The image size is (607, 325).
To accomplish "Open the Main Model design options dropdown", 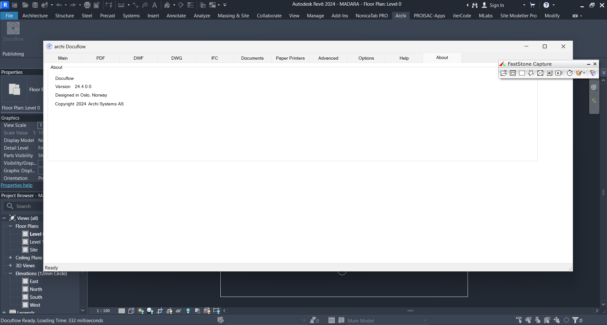I will pyautogui.click(x=425, y=321).
